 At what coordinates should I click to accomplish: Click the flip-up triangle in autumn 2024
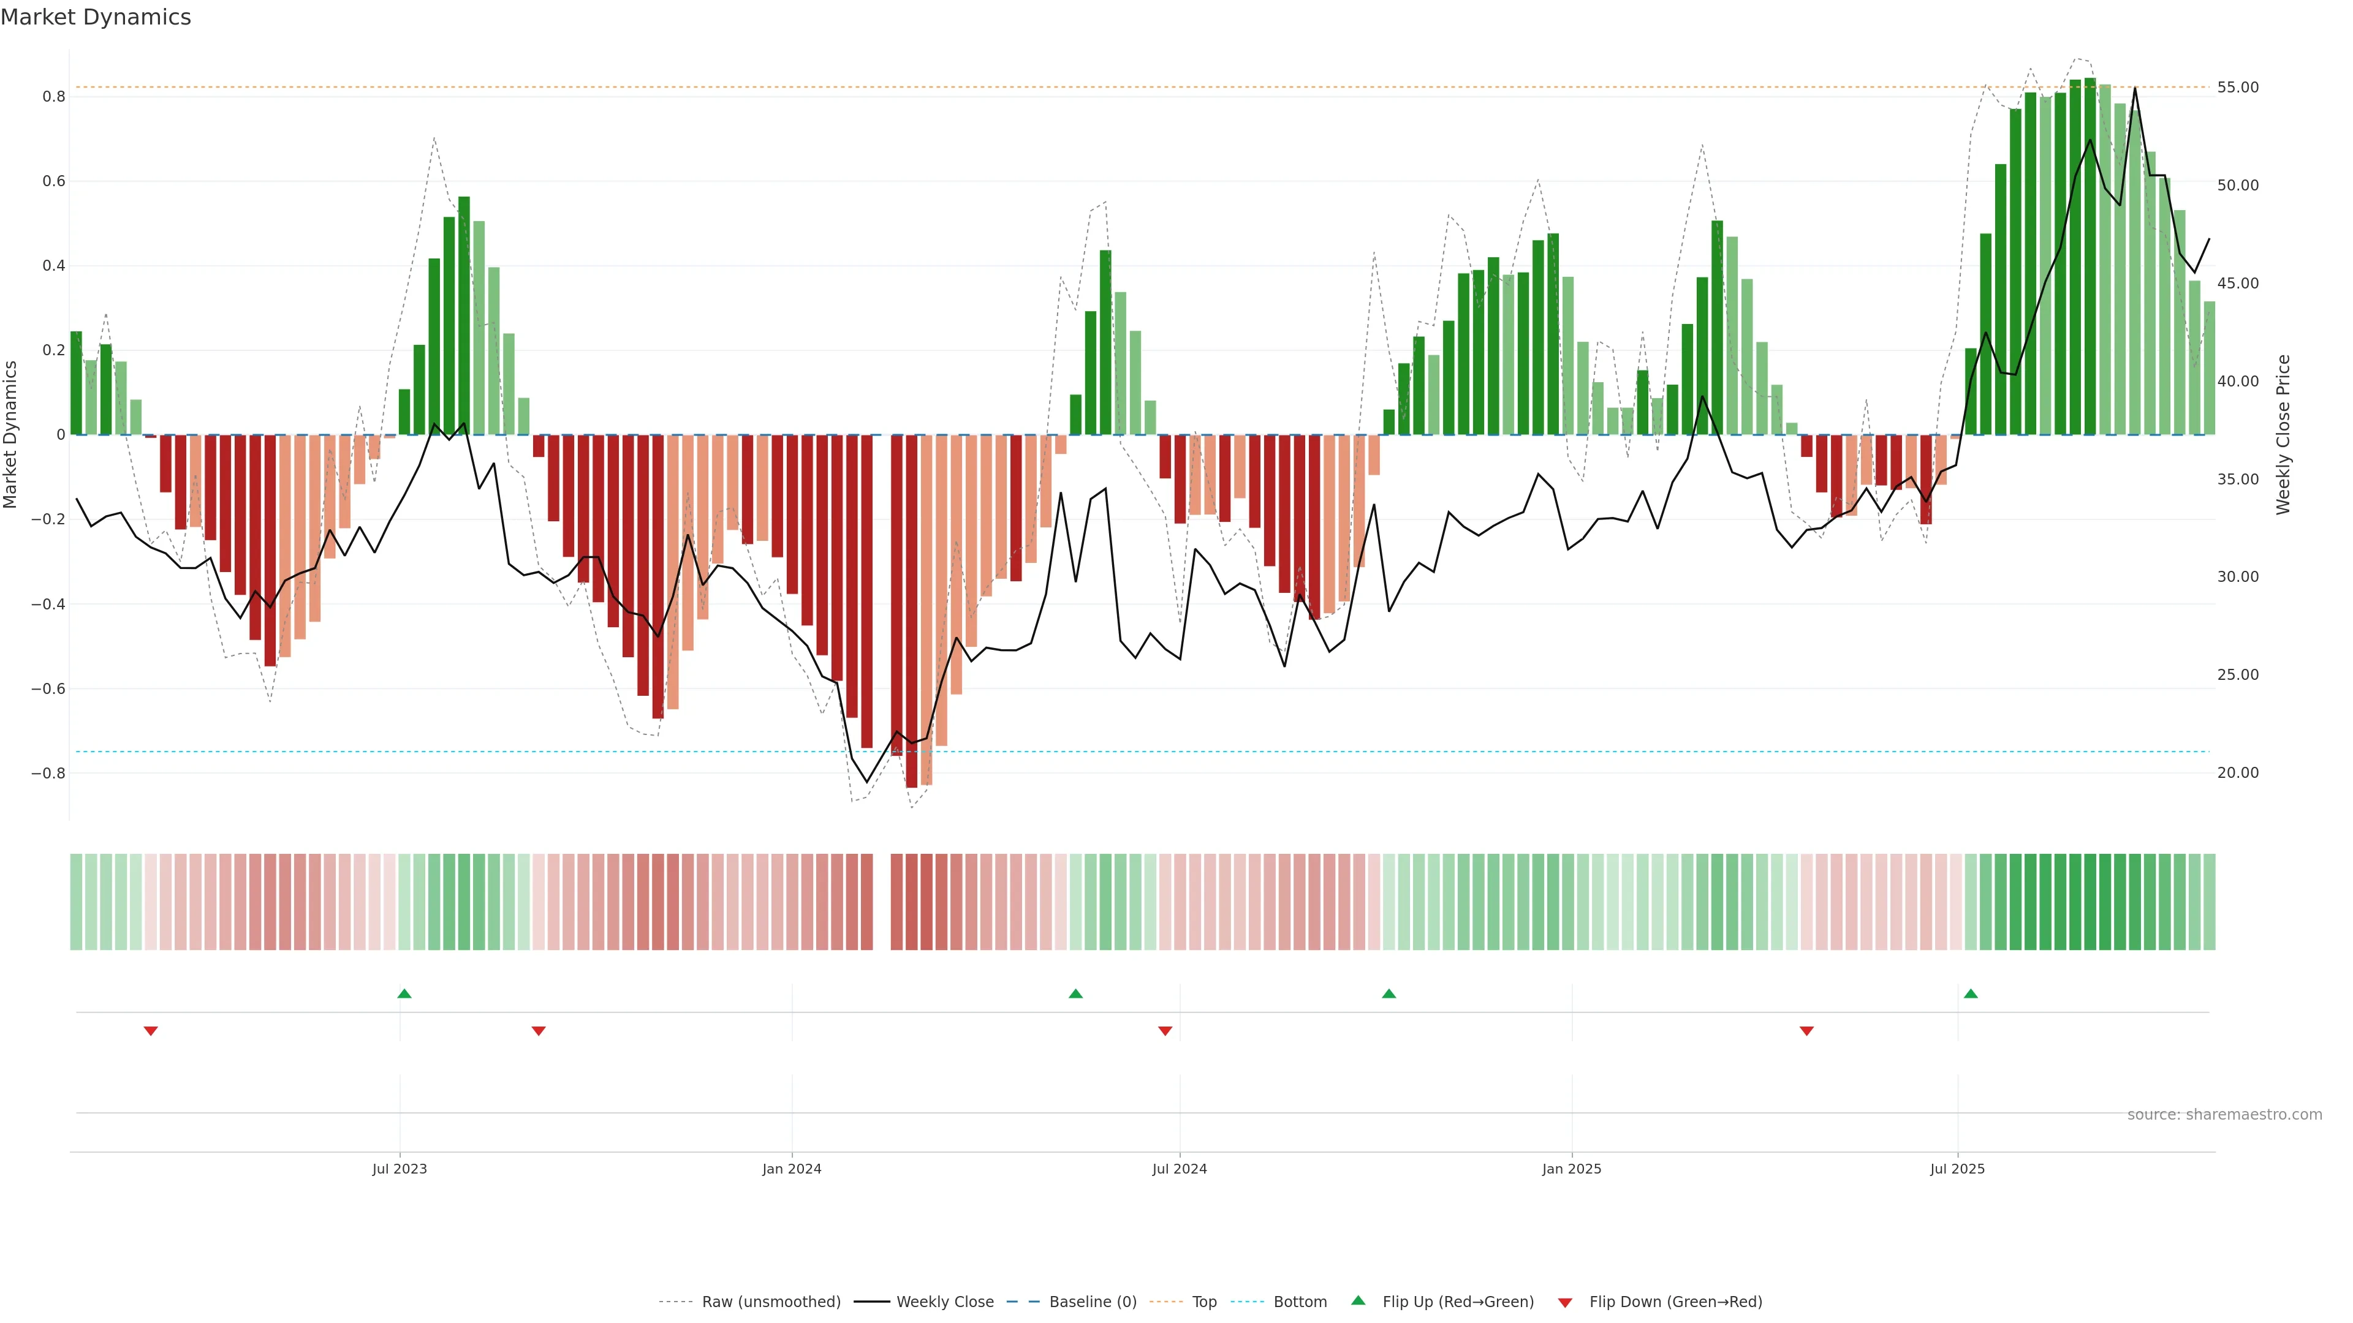(1389, 993)
